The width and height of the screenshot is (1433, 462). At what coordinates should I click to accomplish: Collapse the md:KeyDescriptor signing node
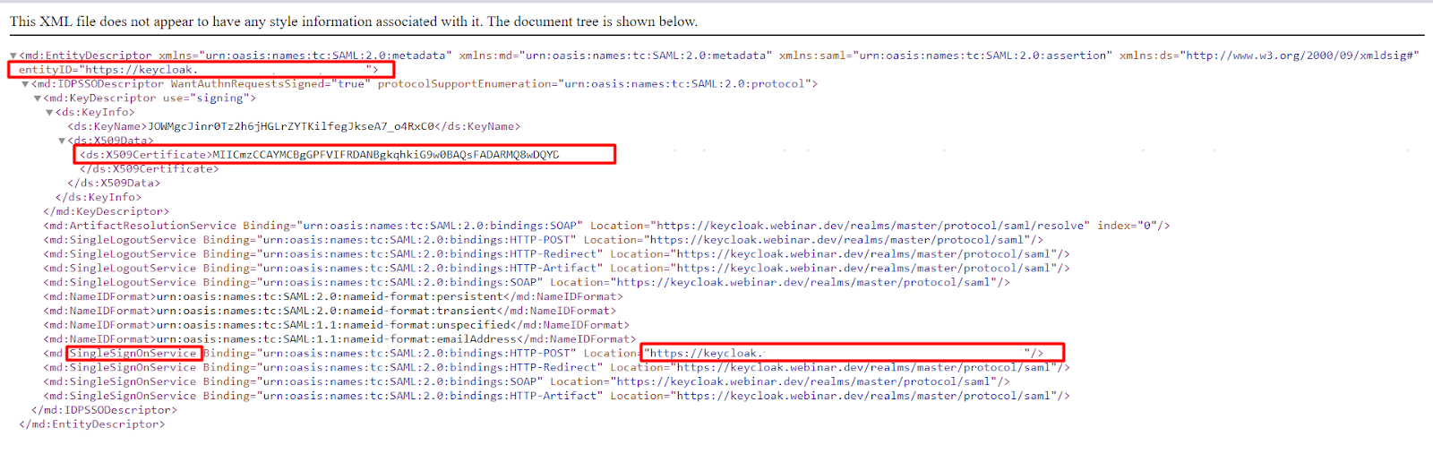point(38,98)
